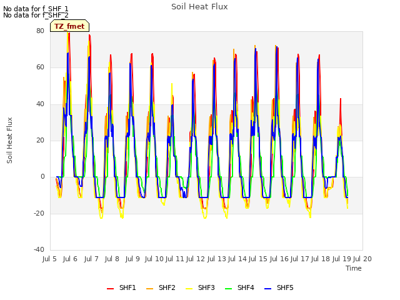Click the 20 y-axis tick label

[x=40, y=140]
